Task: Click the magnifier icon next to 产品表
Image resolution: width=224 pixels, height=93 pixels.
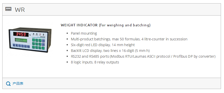Action: tap(8, 84)
